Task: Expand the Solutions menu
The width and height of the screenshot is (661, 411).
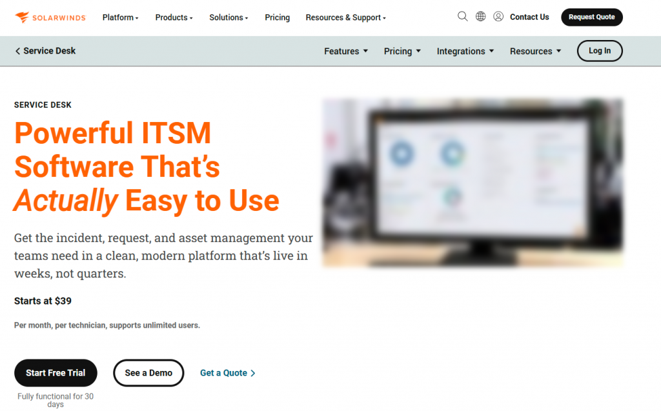Action: [229, 17]
